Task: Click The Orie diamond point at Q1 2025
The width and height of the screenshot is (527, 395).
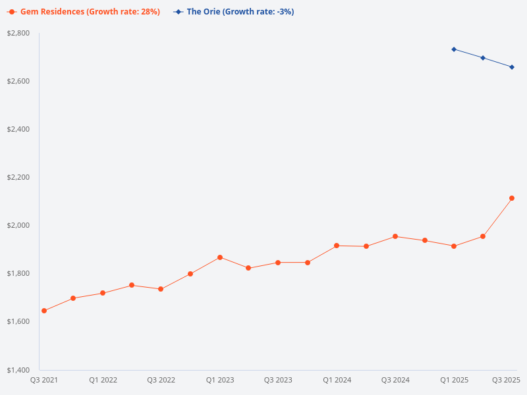Action: pyautogui.click(x=454, y=49)
